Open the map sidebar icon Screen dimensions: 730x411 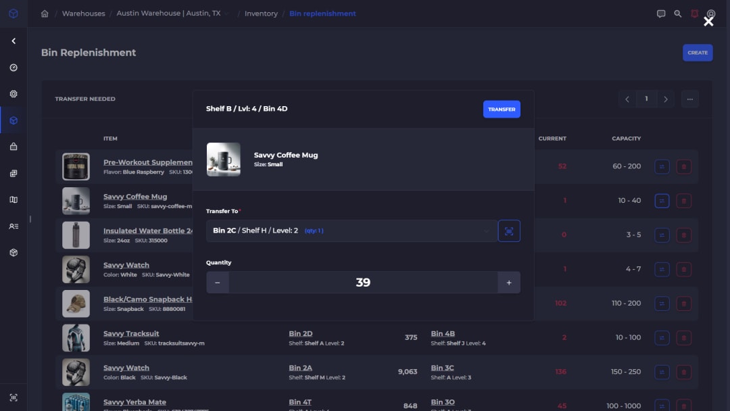coord(14,199)
